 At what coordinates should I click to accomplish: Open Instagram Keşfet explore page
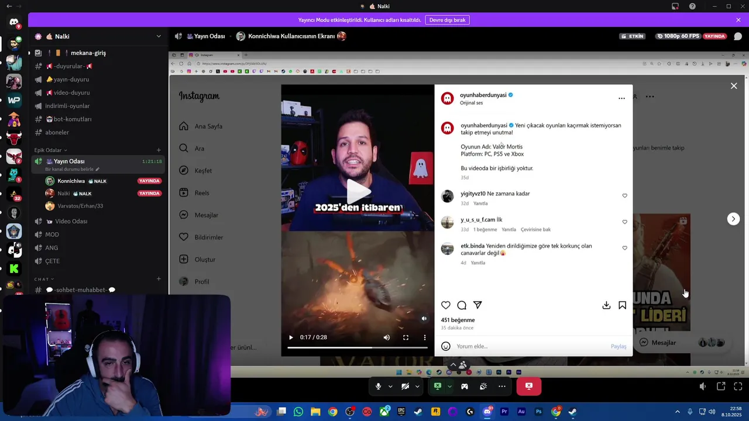(197, 171)
